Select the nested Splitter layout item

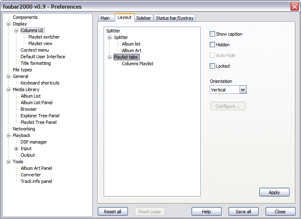pyautogui.click(x=121, y=37)
